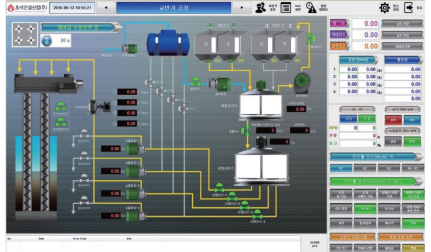The height and width of the screenshot is (252, 431).
Task: Click the exit door icon
Action: click(409, 8)
